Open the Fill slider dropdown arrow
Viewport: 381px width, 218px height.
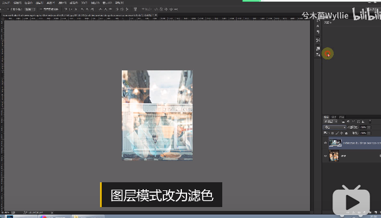(x=369, y=133)
